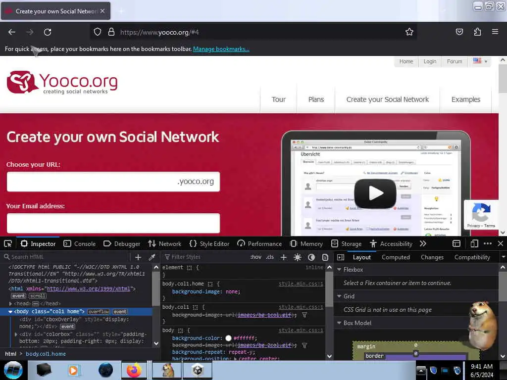Highlight elements matching body.col1.home selector
This screenshot has width=507, height=380.
point(210,284)
